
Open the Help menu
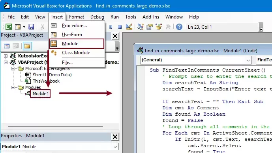click(x=194, y=17)
